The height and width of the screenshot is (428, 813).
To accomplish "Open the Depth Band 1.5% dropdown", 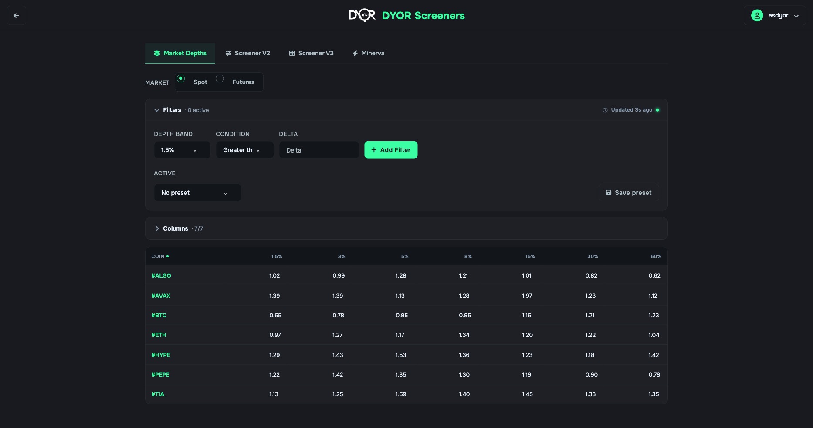I will click(x=182, y=150).
